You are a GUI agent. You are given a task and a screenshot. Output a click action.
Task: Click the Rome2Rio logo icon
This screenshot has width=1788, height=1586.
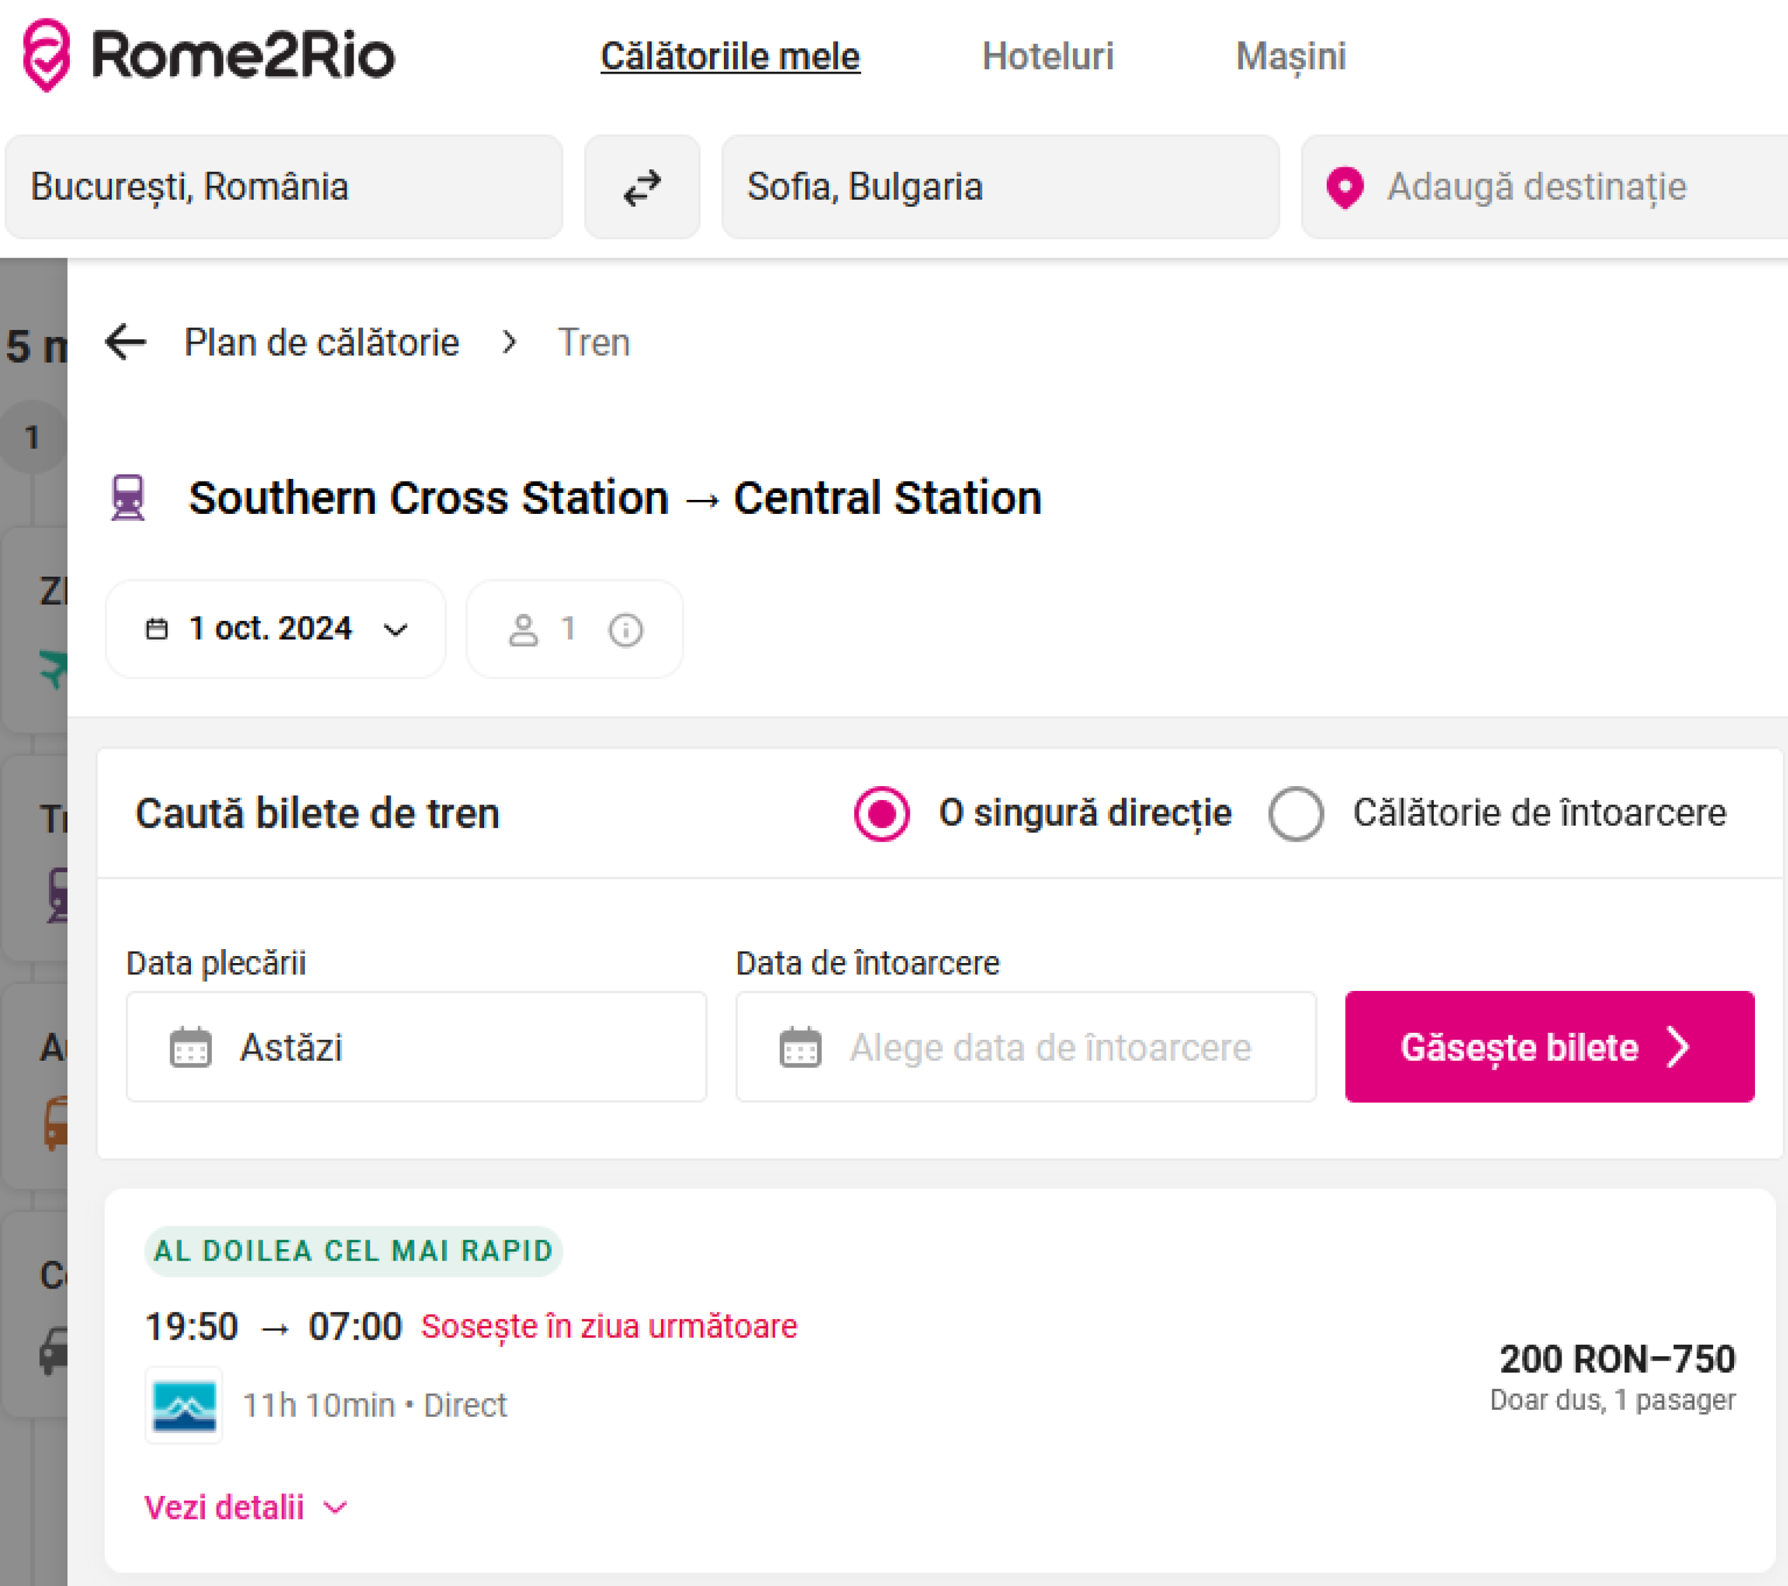coord(46,55)
